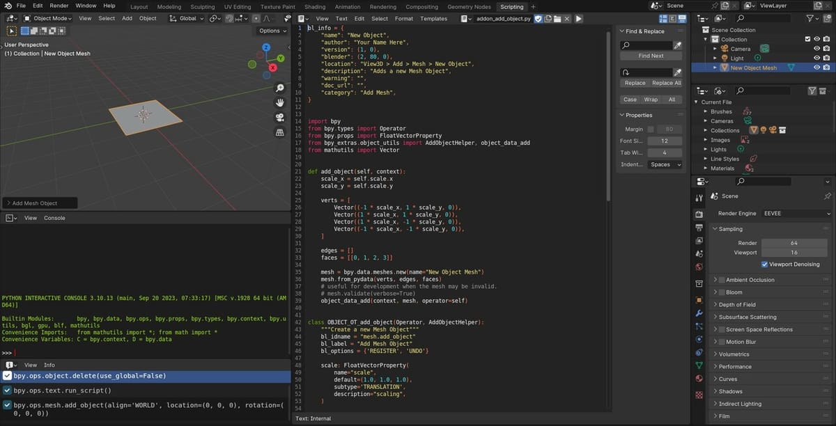Open the File menu

[21, 6]
